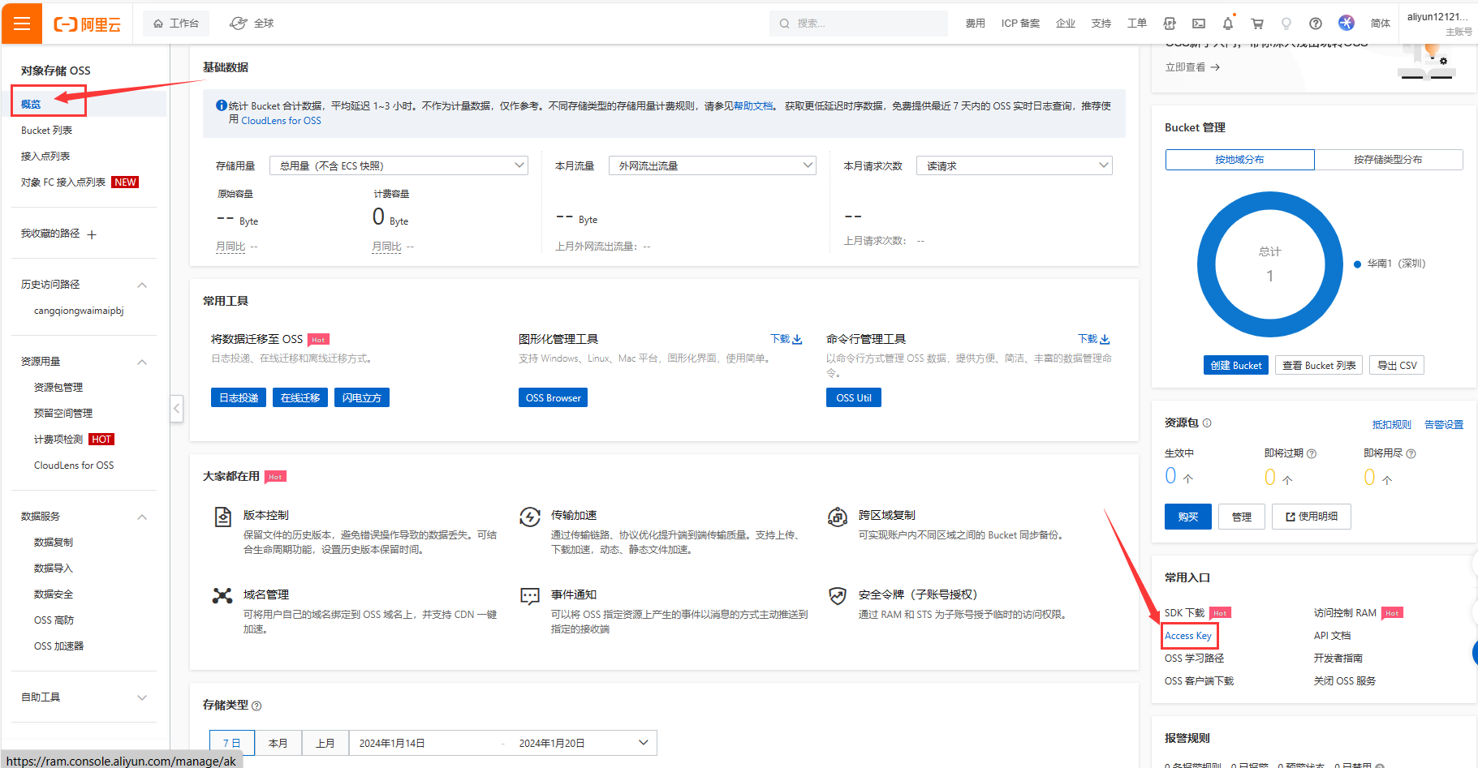The width and height of the screenshot is (1478, 768).
Task: Click the help icon beside 存储类型
Action: 256,706
